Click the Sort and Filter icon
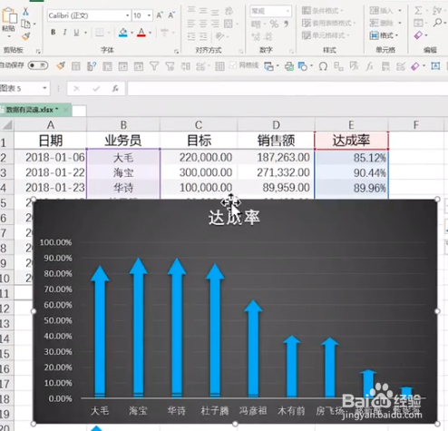The width and height of the screenshot is (448, 431). 437,11
